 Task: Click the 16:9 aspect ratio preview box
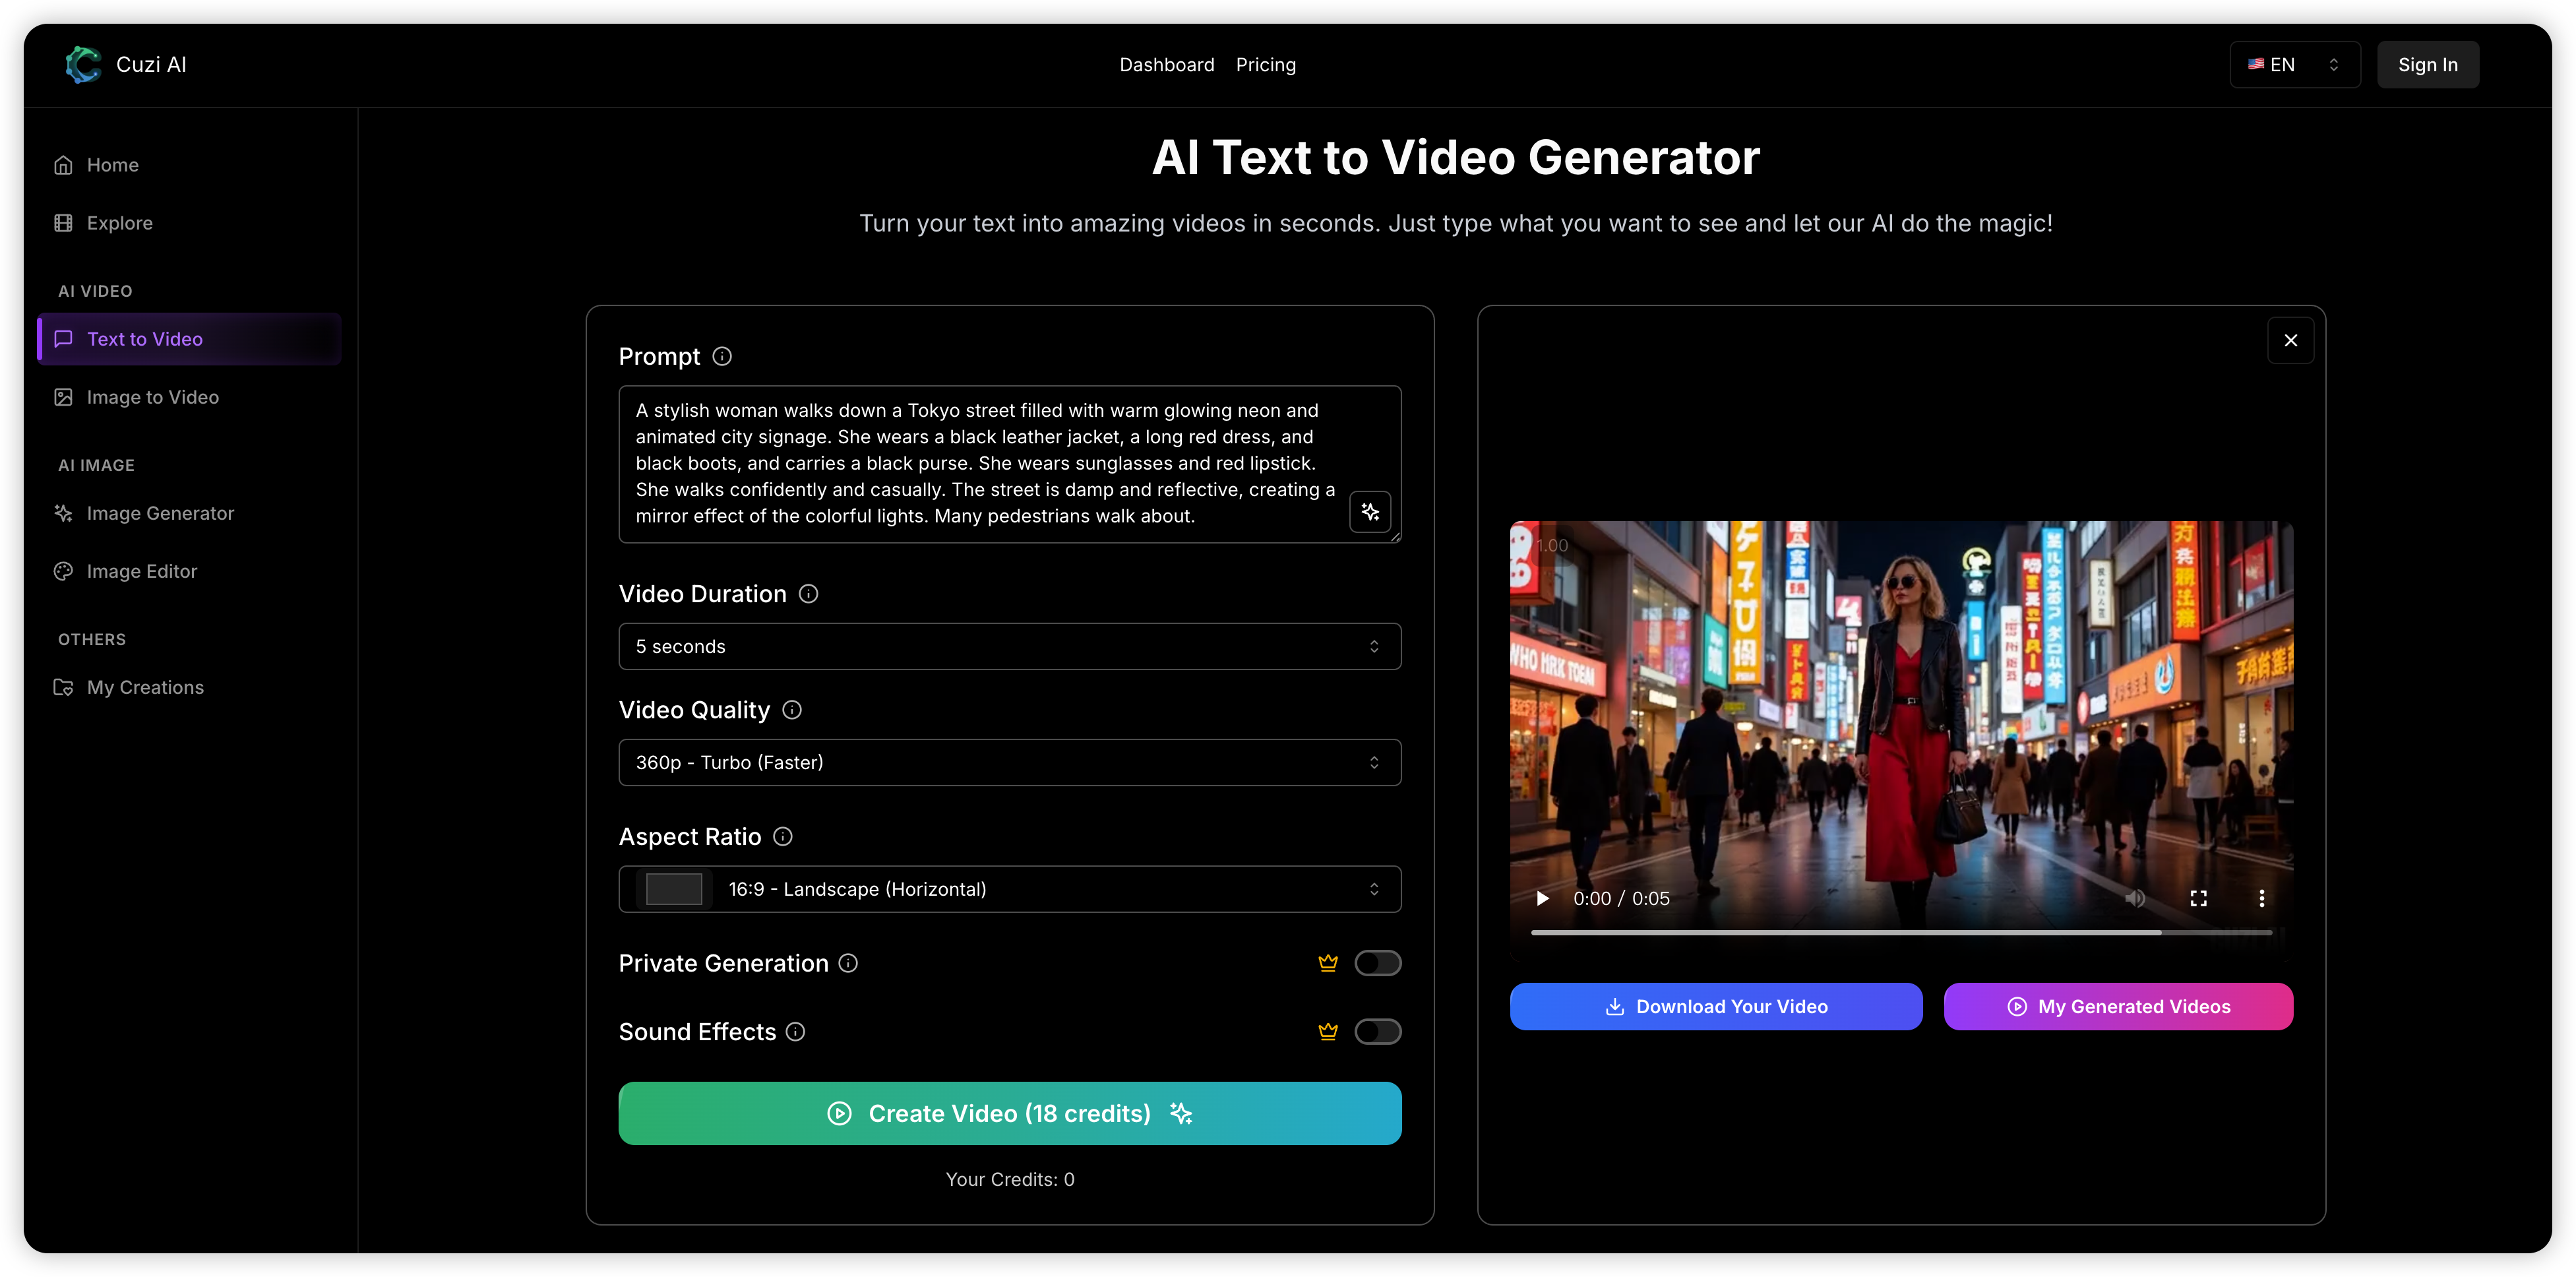point(674,889)
